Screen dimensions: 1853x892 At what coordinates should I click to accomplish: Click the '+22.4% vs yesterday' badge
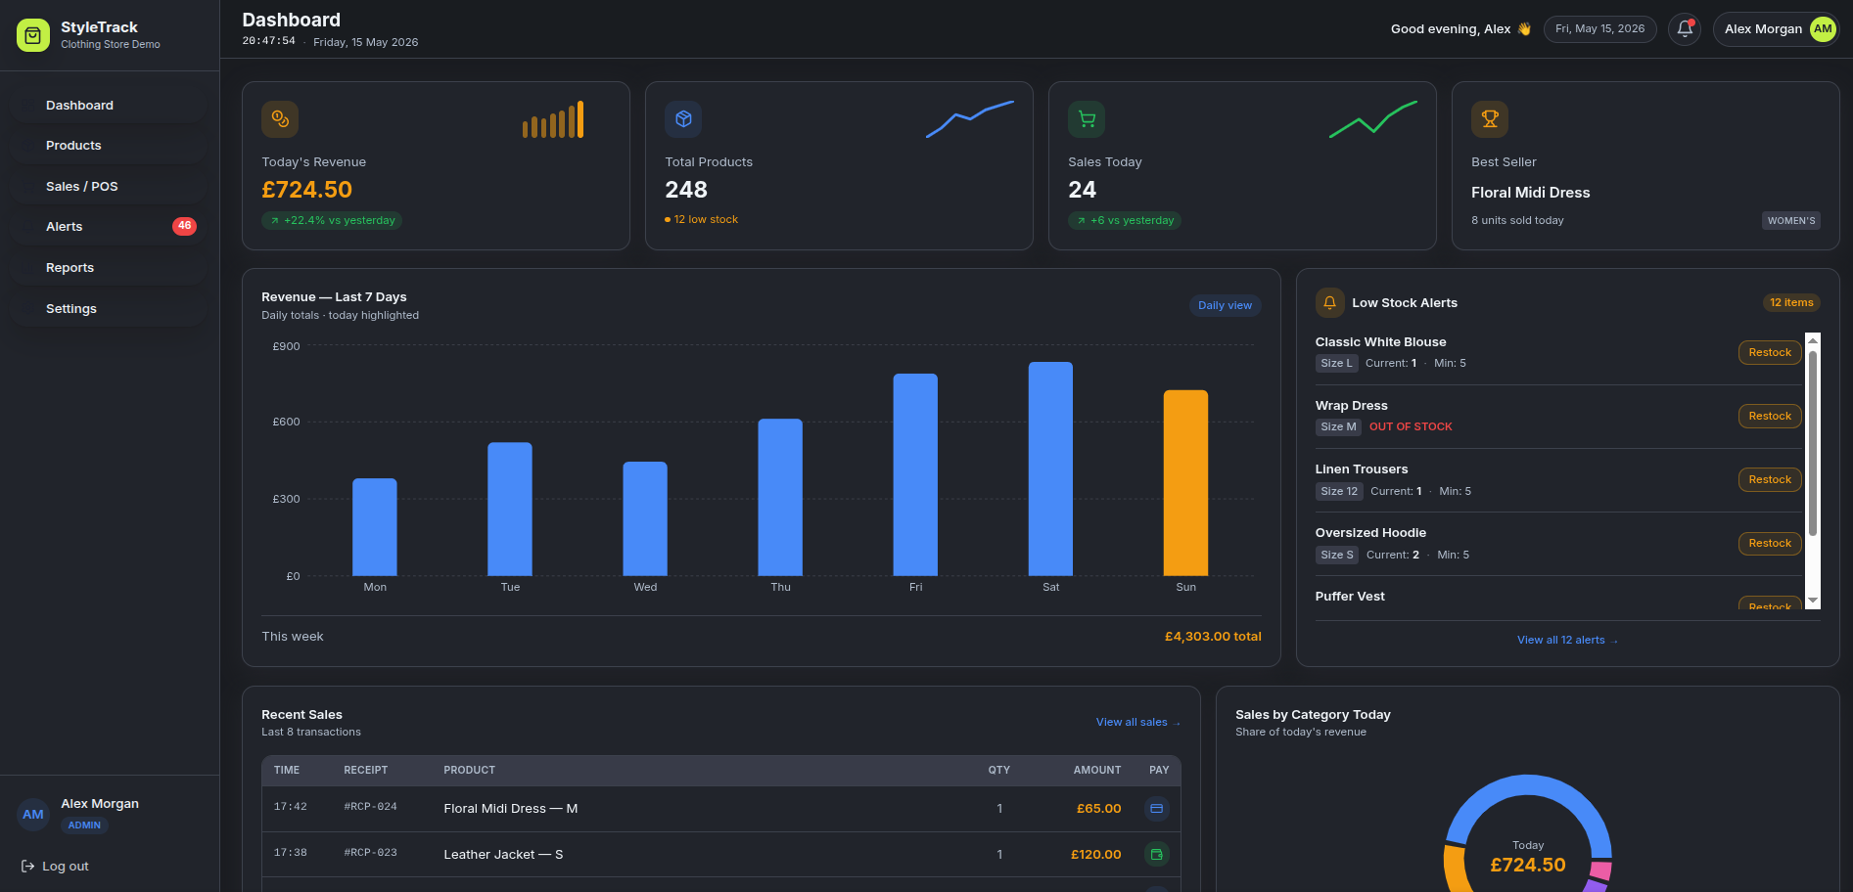click(x=332, y=221)
